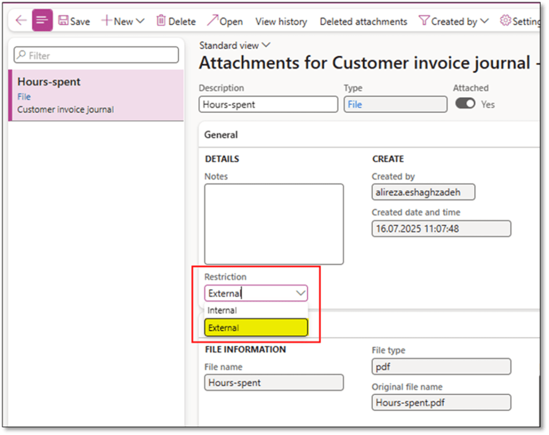Open the Restriction dropdown arrow

(x=301, y=293)
